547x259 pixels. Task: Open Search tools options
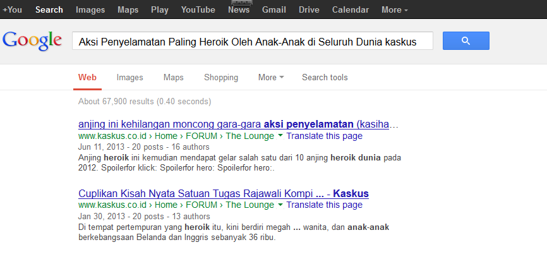(x=325, y=78)
